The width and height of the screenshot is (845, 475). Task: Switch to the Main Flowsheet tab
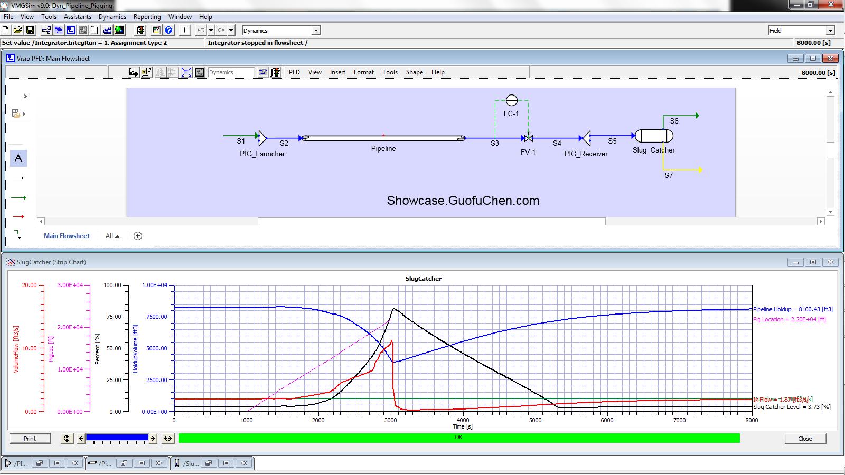coord(67,235)
